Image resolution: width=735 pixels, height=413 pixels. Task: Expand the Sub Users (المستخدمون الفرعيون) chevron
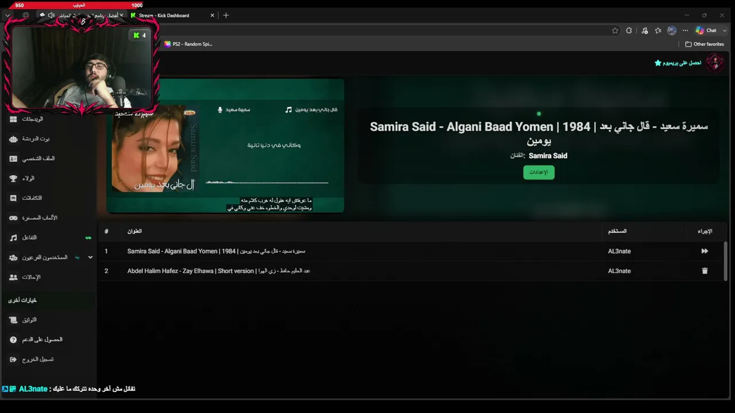(90, 258)
